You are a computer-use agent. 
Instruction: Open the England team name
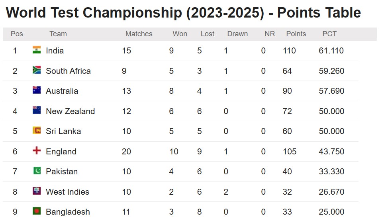click(61, 152)
